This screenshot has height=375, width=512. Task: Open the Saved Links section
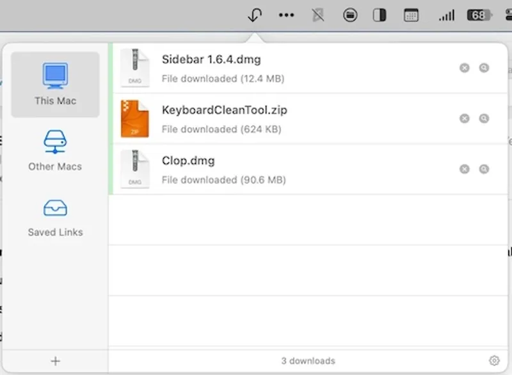point(55,218)
